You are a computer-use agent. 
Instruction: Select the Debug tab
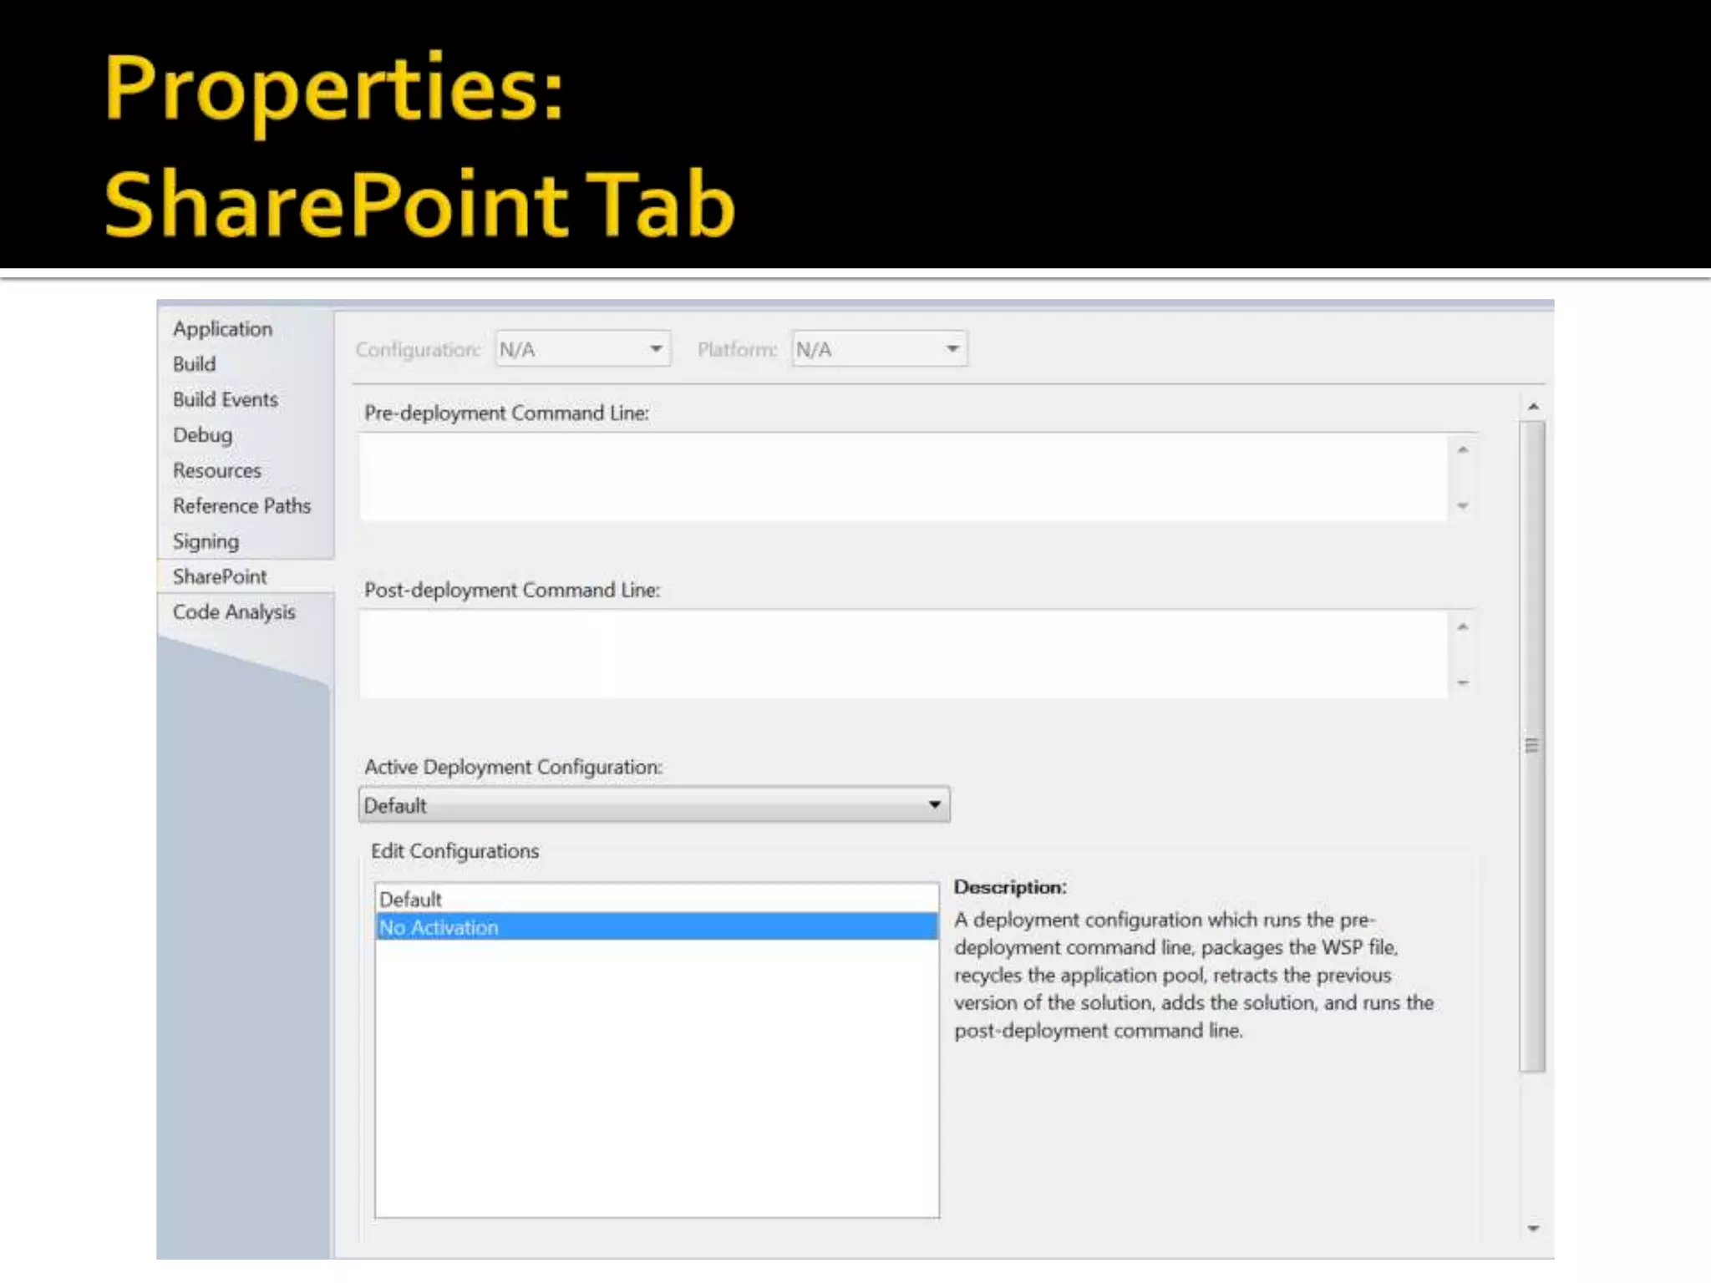202,435
